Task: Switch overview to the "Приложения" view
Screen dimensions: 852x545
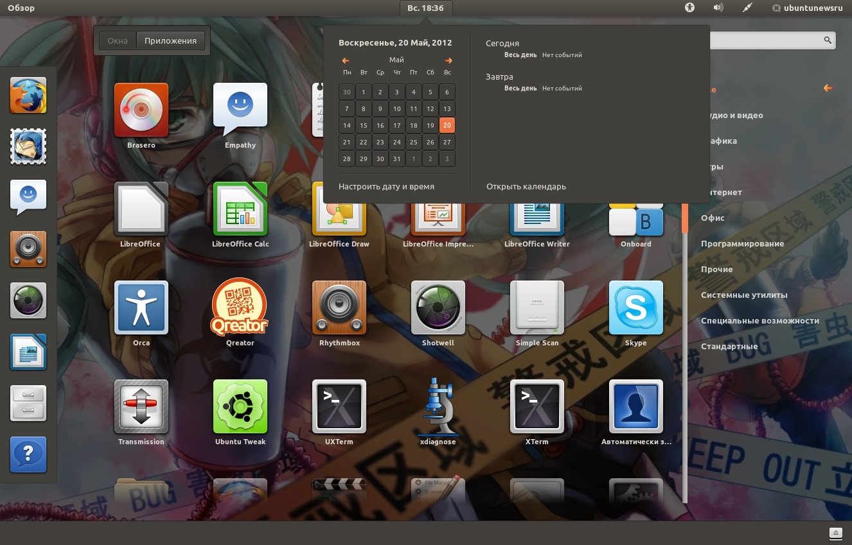Action: (x=170, y=40)
